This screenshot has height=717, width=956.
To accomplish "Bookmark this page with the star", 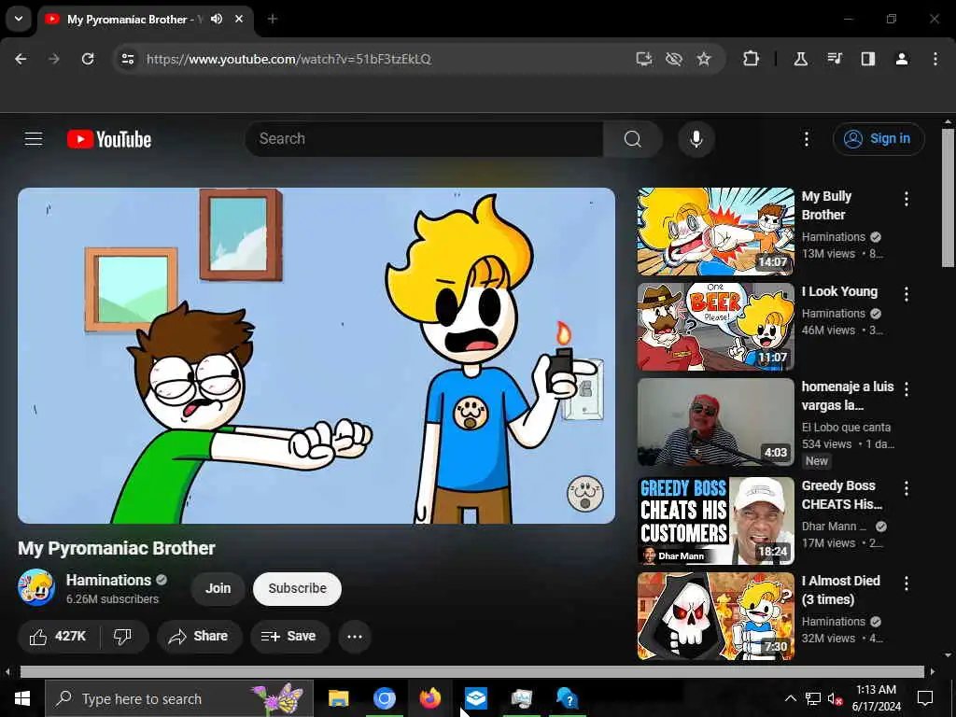I will 704,59.
